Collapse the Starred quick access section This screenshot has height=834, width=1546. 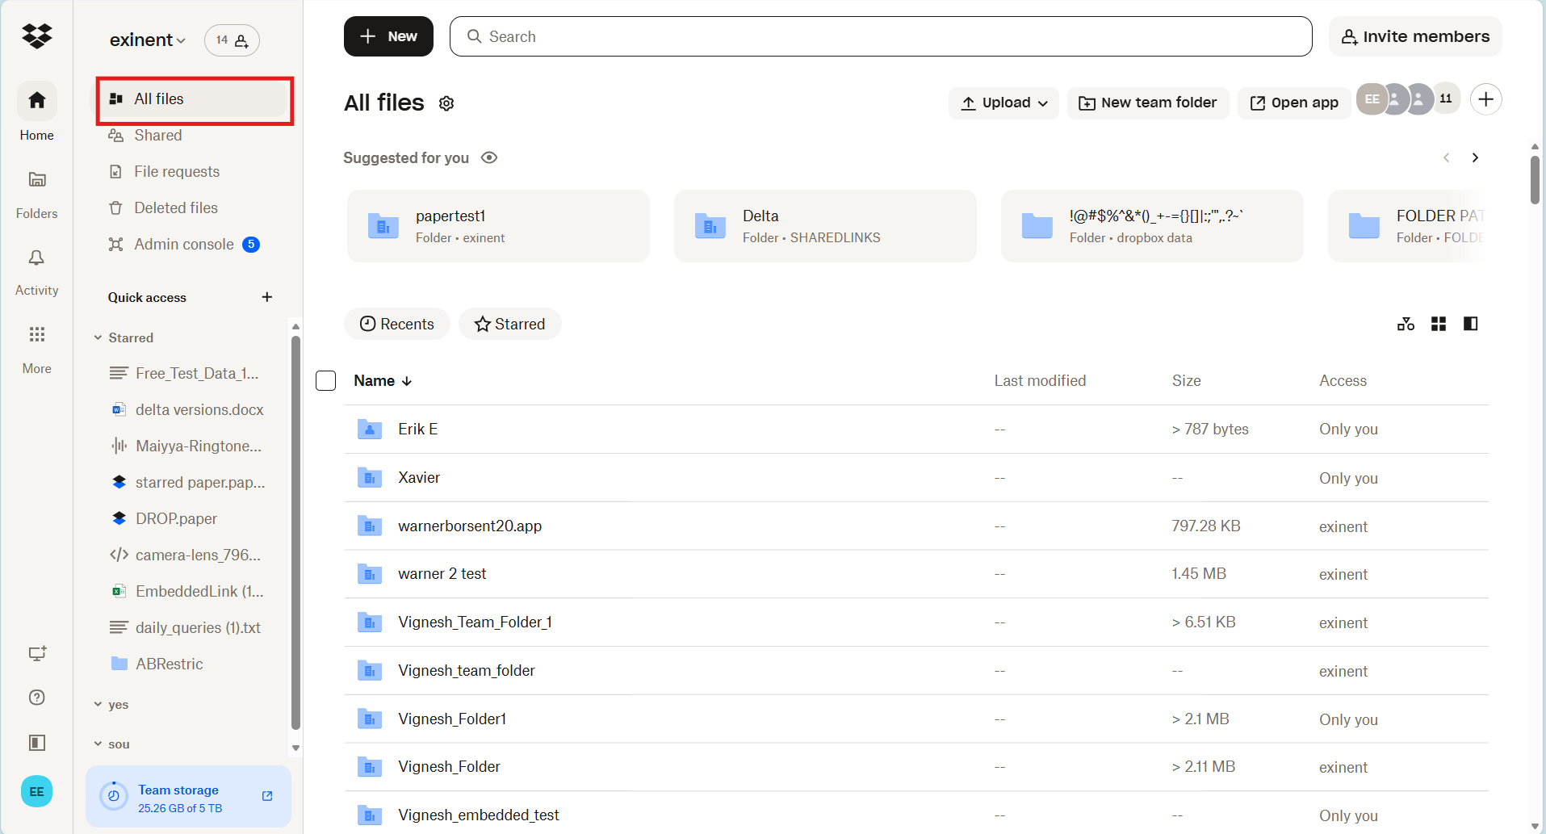98,337
